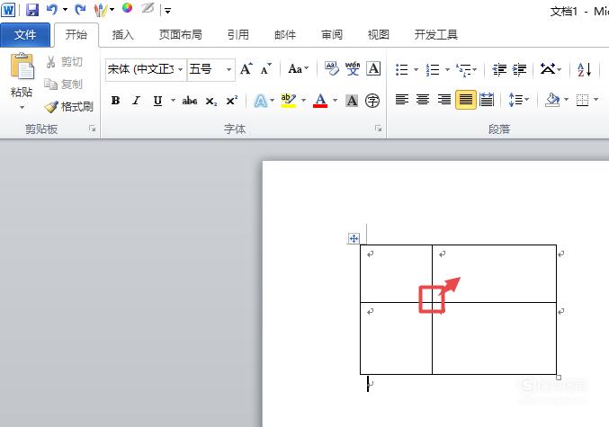Click the phonetic guide wén icon
This screenshot has height=427, width=609.
coord(353,68)
